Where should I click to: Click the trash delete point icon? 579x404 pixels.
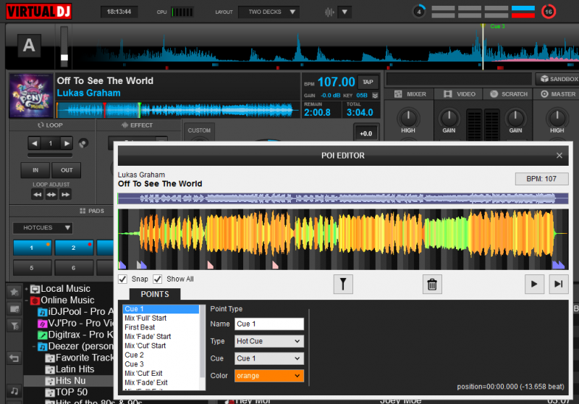(x=432, y=284)
